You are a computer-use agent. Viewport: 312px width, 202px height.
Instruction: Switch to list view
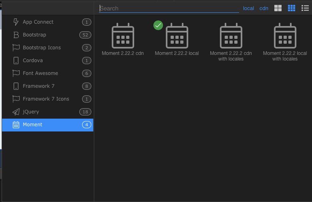(305, 8)
